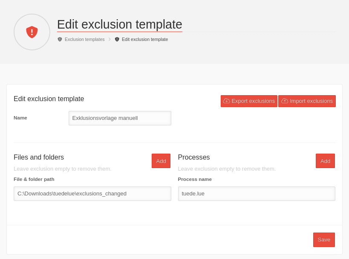The height and width of the screenshot is (259, 349).
Task: Click the large red shield icon in header
Action: 32,32
